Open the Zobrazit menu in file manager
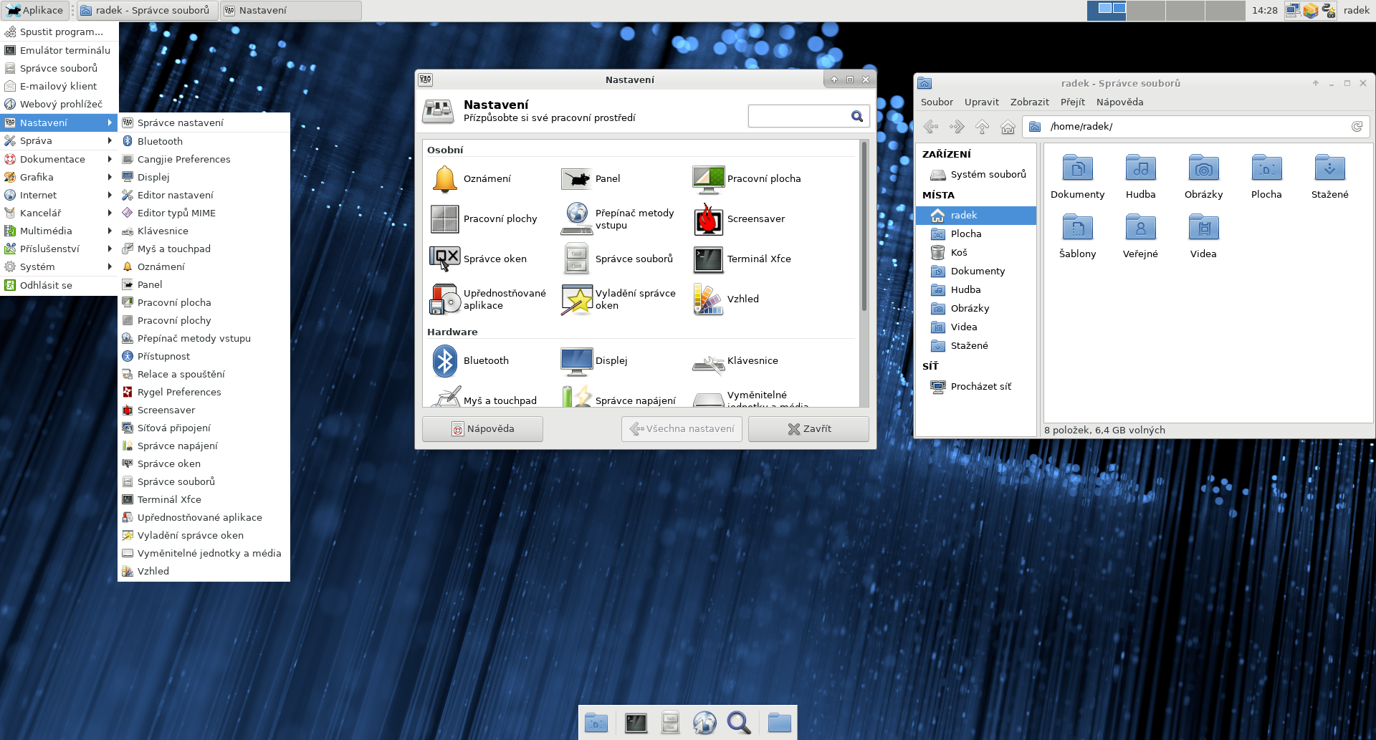Viewport: 1376px width, 740px height. click(x=1029, y=102)
